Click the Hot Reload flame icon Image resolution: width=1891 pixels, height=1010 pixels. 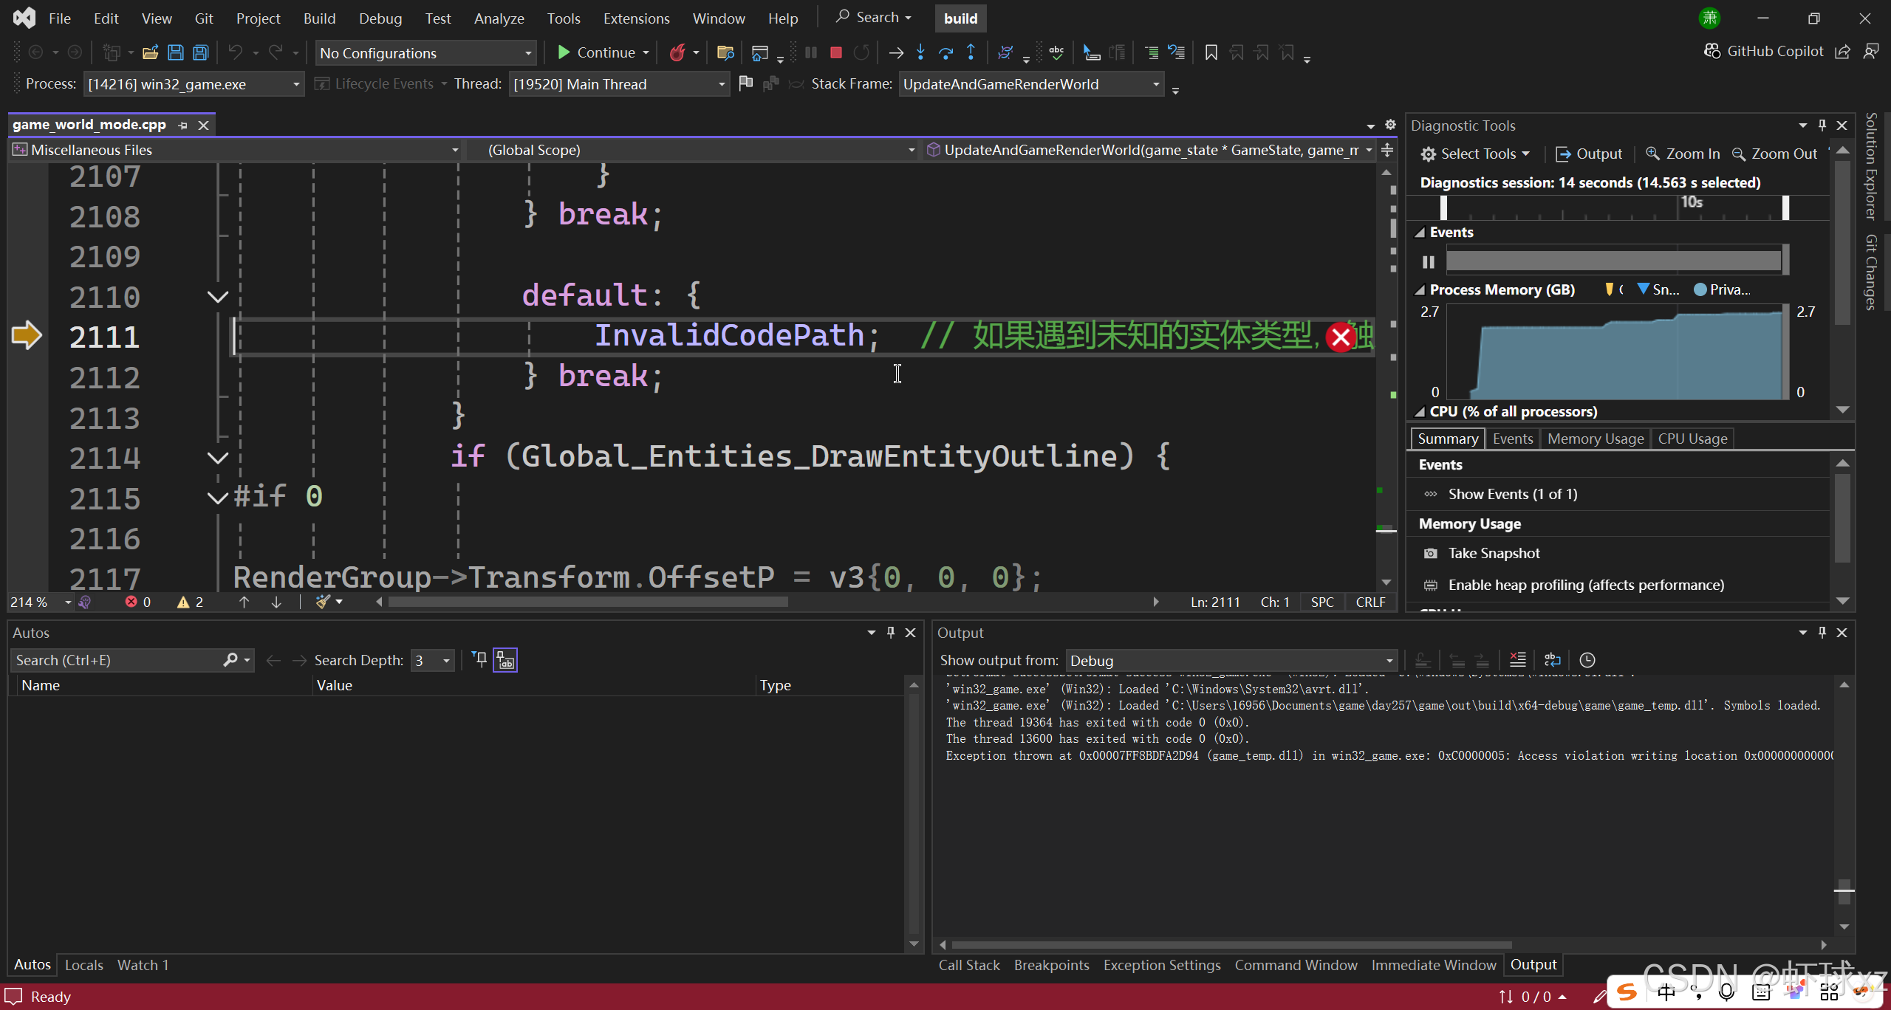[x=677, y=52]
